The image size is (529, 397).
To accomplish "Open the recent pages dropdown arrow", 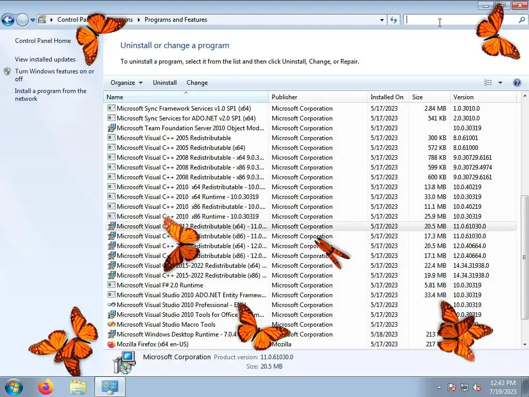I will point(33,20).
